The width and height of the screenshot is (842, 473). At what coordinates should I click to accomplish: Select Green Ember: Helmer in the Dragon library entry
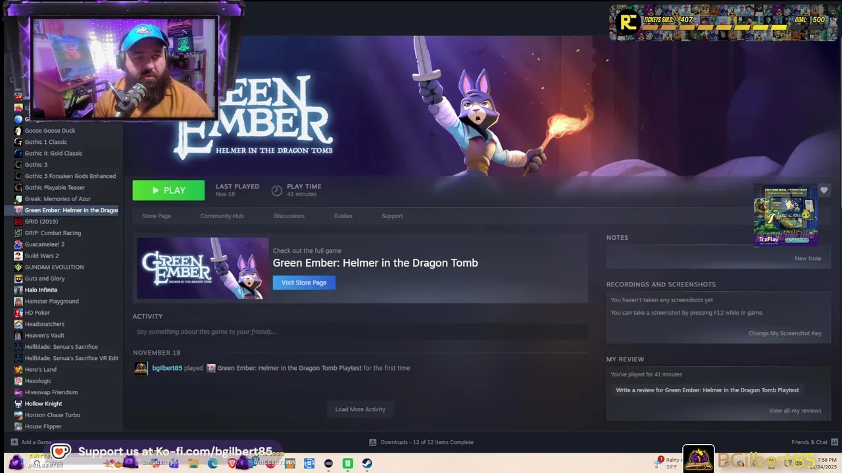click(64, 210)
